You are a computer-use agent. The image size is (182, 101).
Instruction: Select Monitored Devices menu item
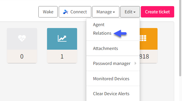point(111,79)
